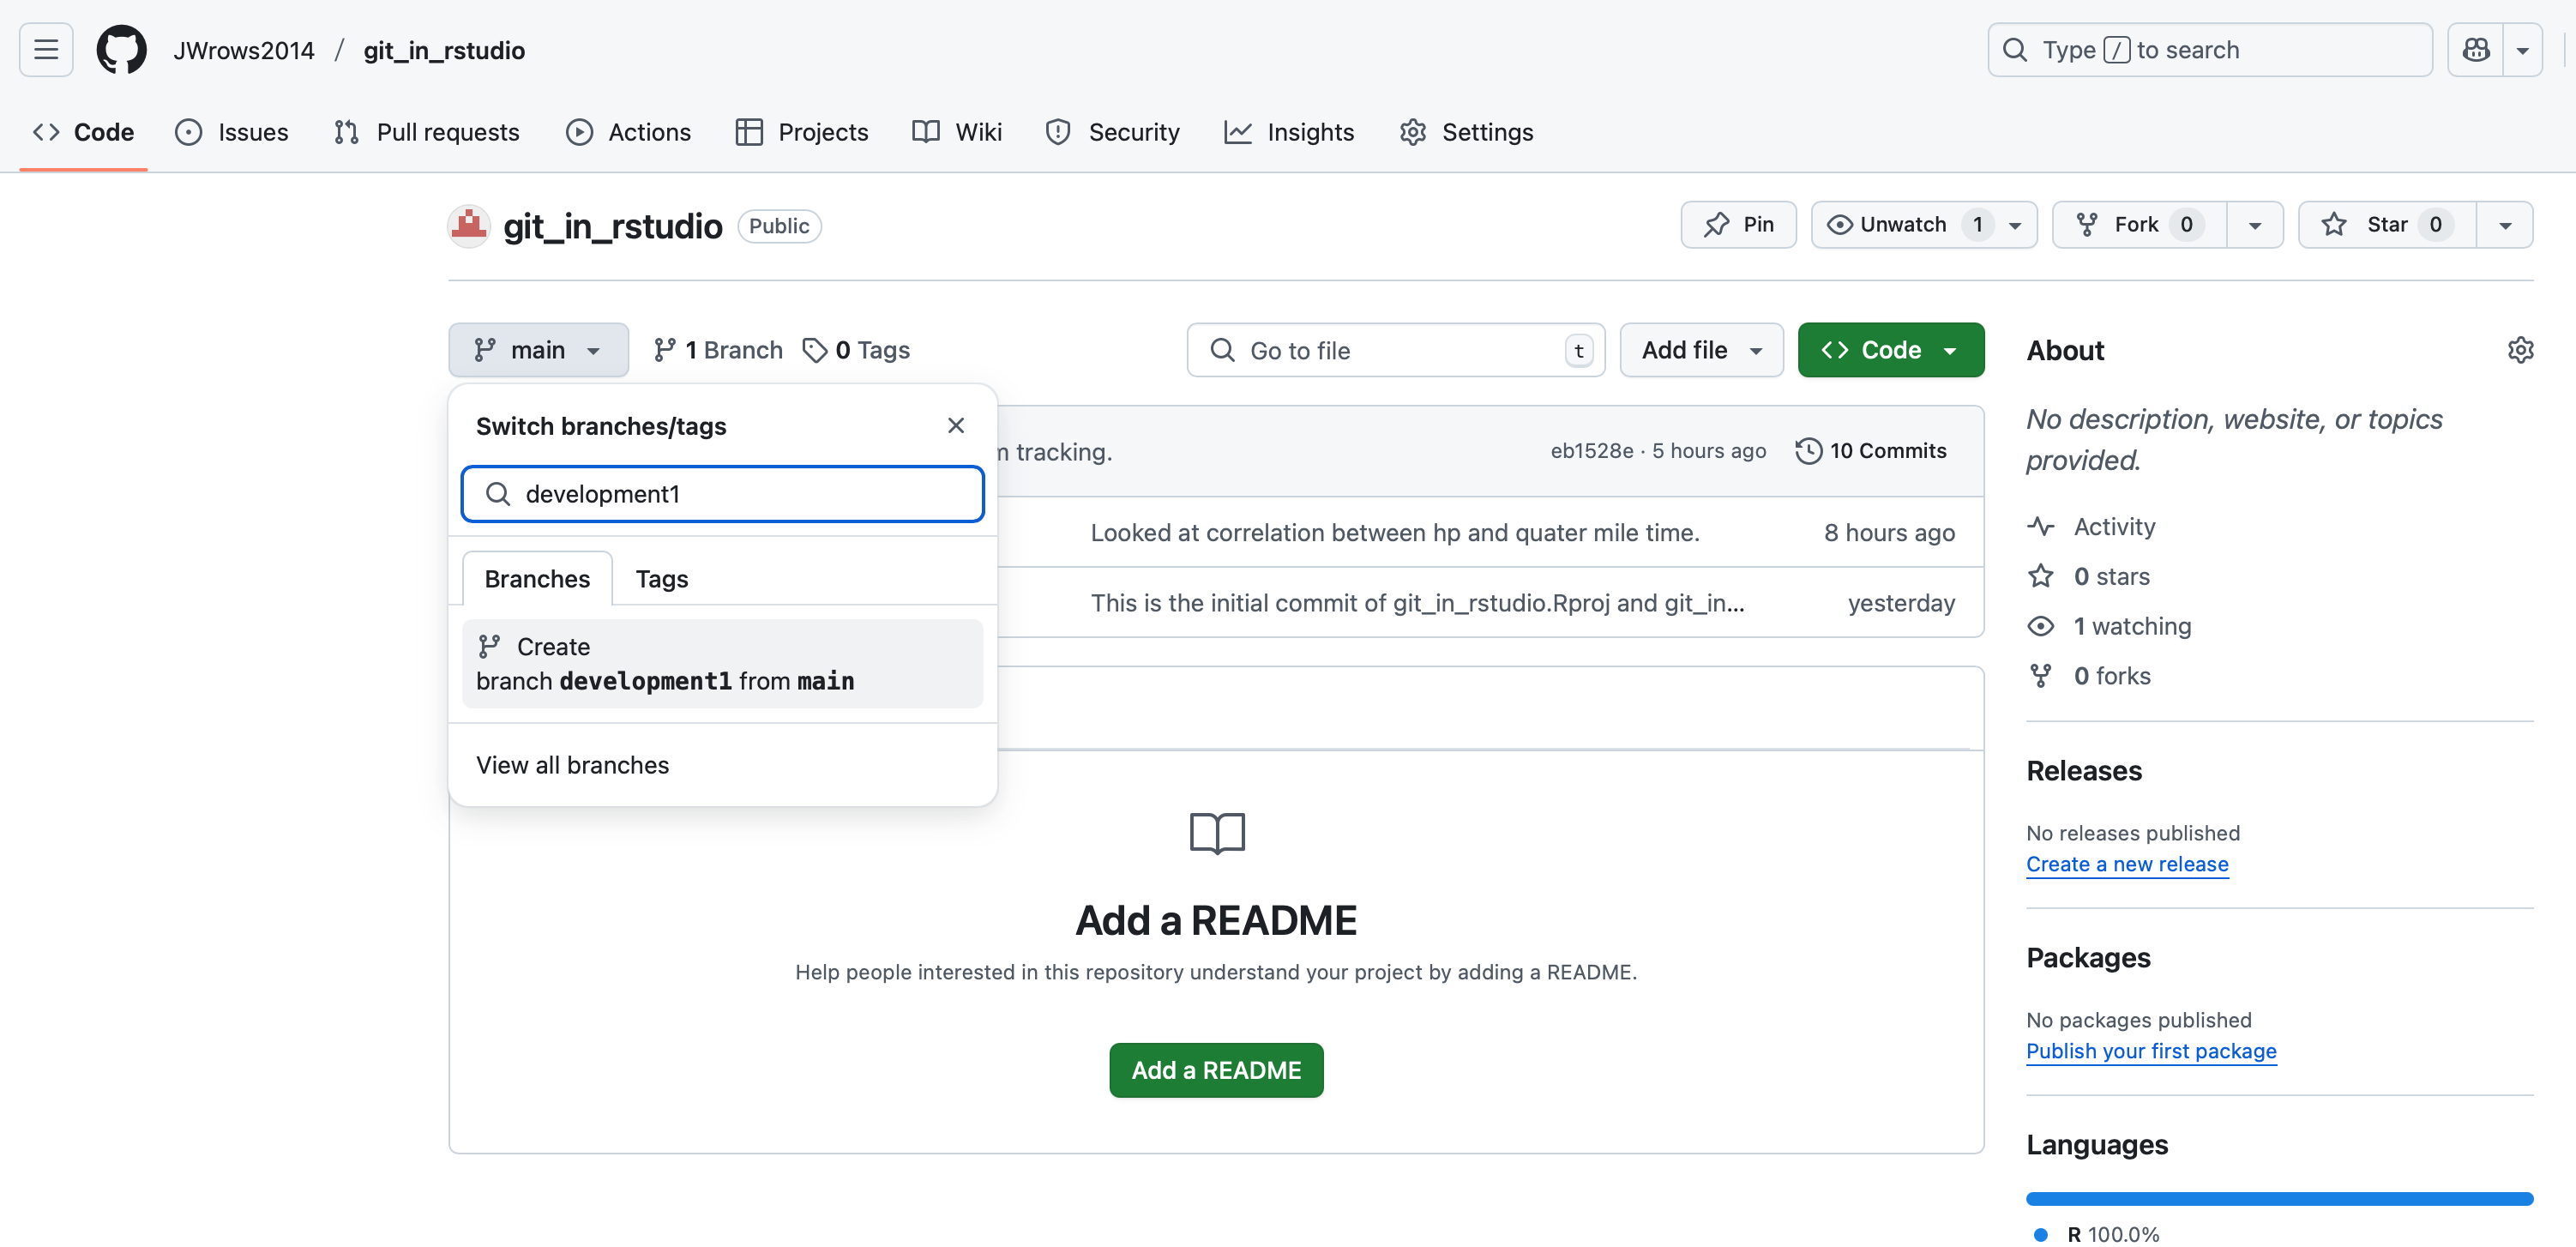Open the hamburger navigation menu
The height and width of the screenshot is (1247, 2576).
point(46,50)
